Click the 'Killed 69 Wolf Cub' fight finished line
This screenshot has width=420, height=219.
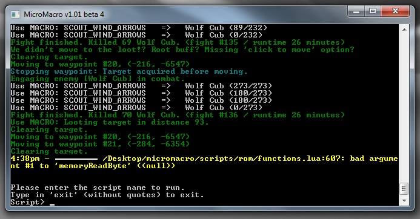(178, 42)
